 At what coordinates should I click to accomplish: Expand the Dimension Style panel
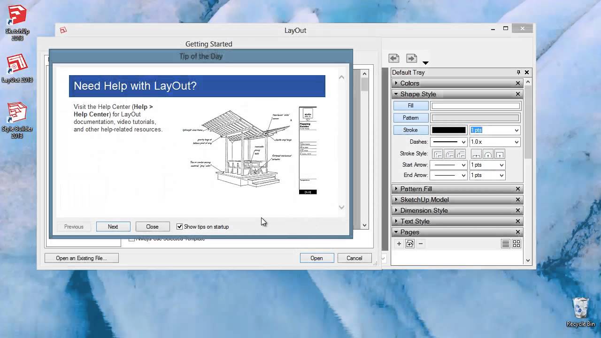(396, 210)
